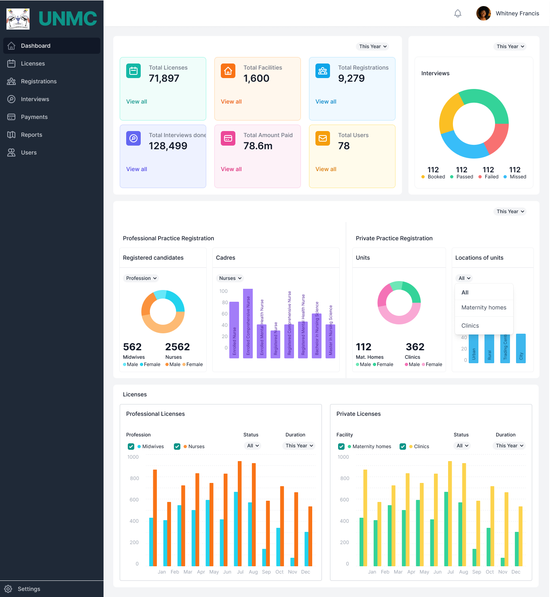The height and width of the screenshot is (597, 550).
Task: Click Whitney Francis profile avatar
Action: [484, 13]
